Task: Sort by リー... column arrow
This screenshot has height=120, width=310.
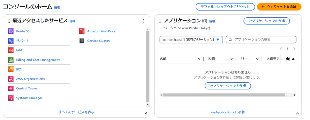Action: (x=257, y=59)
